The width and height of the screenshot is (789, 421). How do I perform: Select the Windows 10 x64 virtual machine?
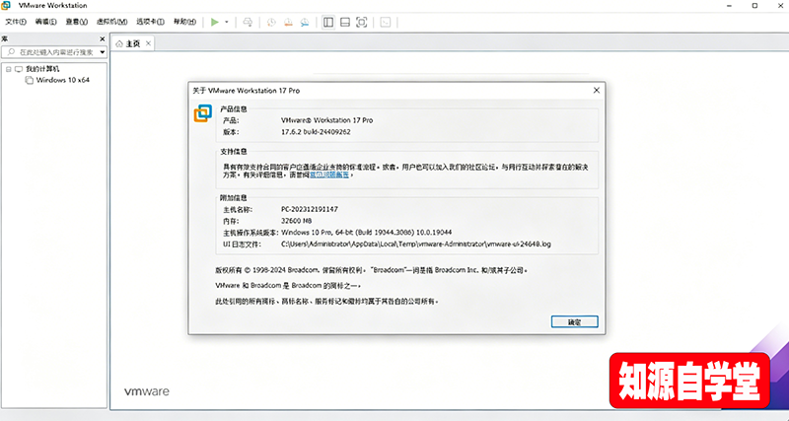click(62, 80)
